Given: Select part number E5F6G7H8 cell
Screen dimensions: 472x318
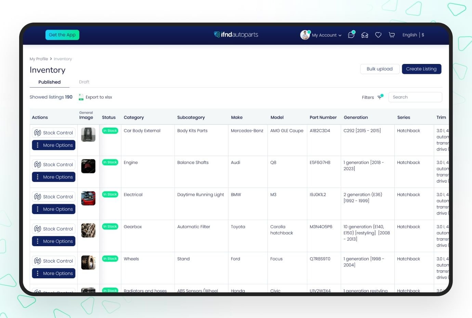Looking at the screenshot, I should pyautogui.click(x=320, y=162).
